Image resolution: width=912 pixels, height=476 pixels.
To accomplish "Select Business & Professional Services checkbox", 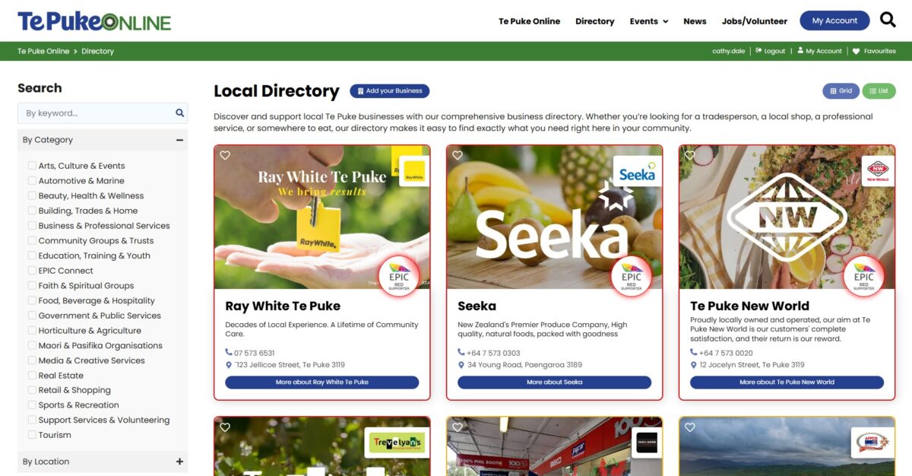I will coord(32,226).
